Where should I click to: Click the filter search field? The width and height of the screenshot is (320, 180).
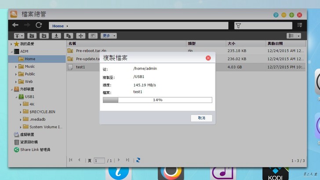[263, 26]
